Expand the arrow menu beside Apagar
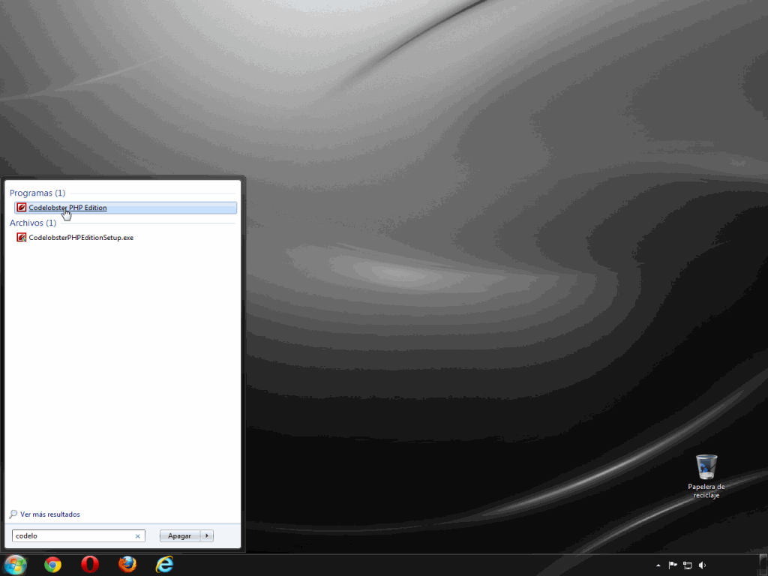 coord(208,535)
